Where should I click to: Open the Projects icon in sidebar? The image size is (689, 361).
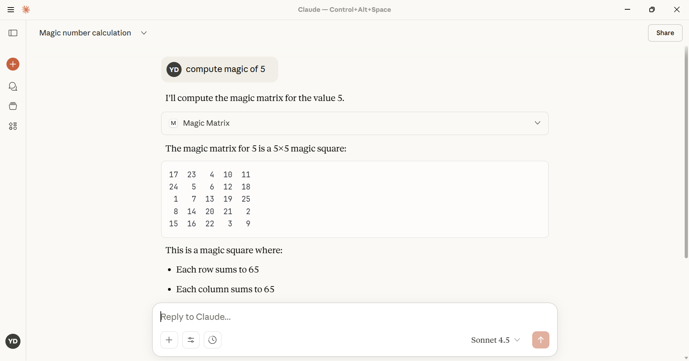(x=13, y=106)
